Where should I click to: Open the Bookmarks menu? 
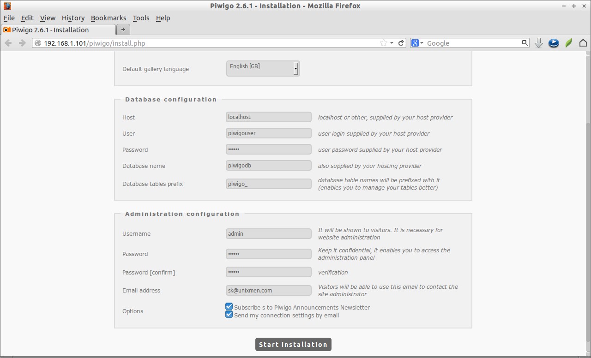[109, 18]
